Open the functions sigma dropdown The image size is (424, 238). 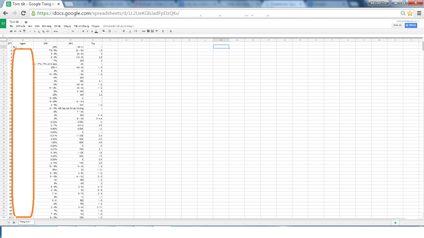tap(163, 31)
